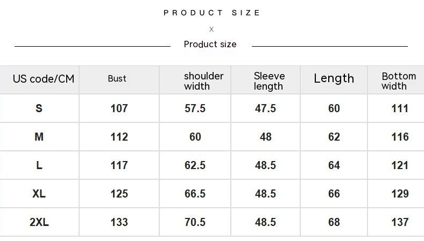Select the "Bottom width" column header
The height and width of the screenshot is (241, 424).
click(x=398, y=81)
